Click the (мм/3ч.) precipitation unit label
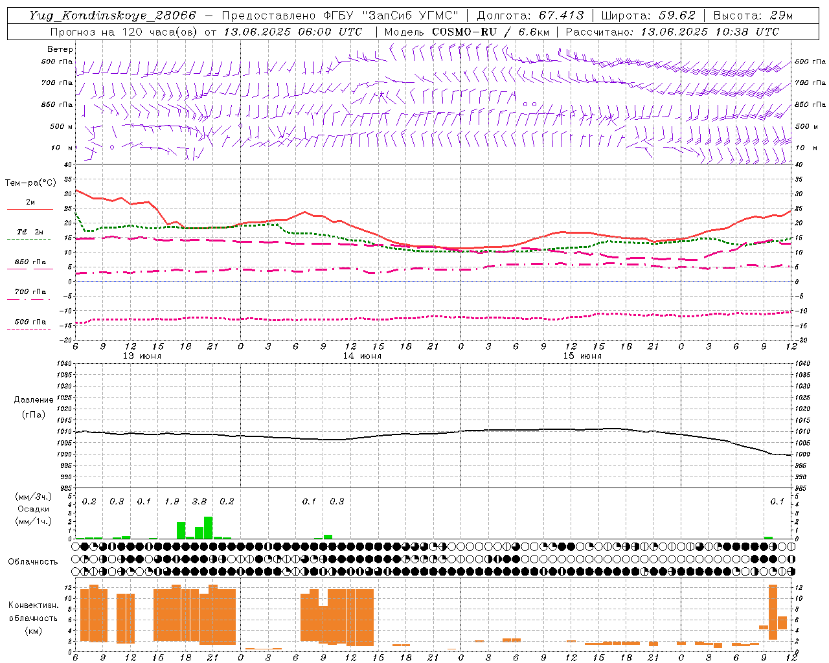 pos(34,497)
